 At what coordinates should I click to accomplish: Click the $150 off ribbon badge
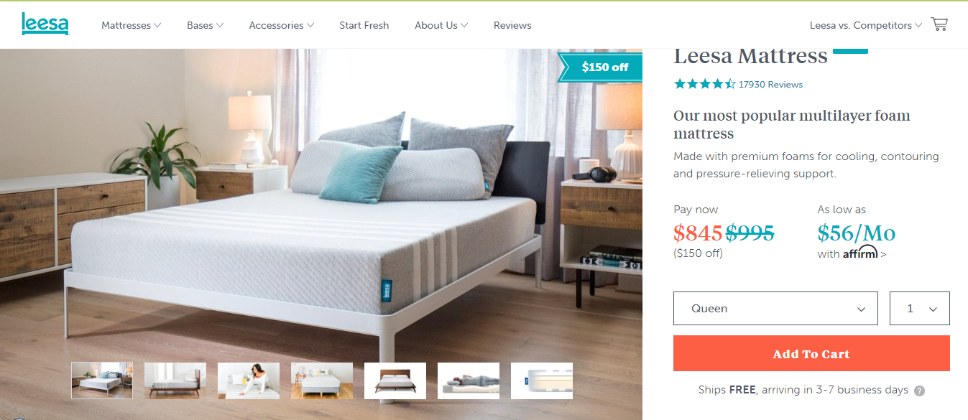(599, 67)
